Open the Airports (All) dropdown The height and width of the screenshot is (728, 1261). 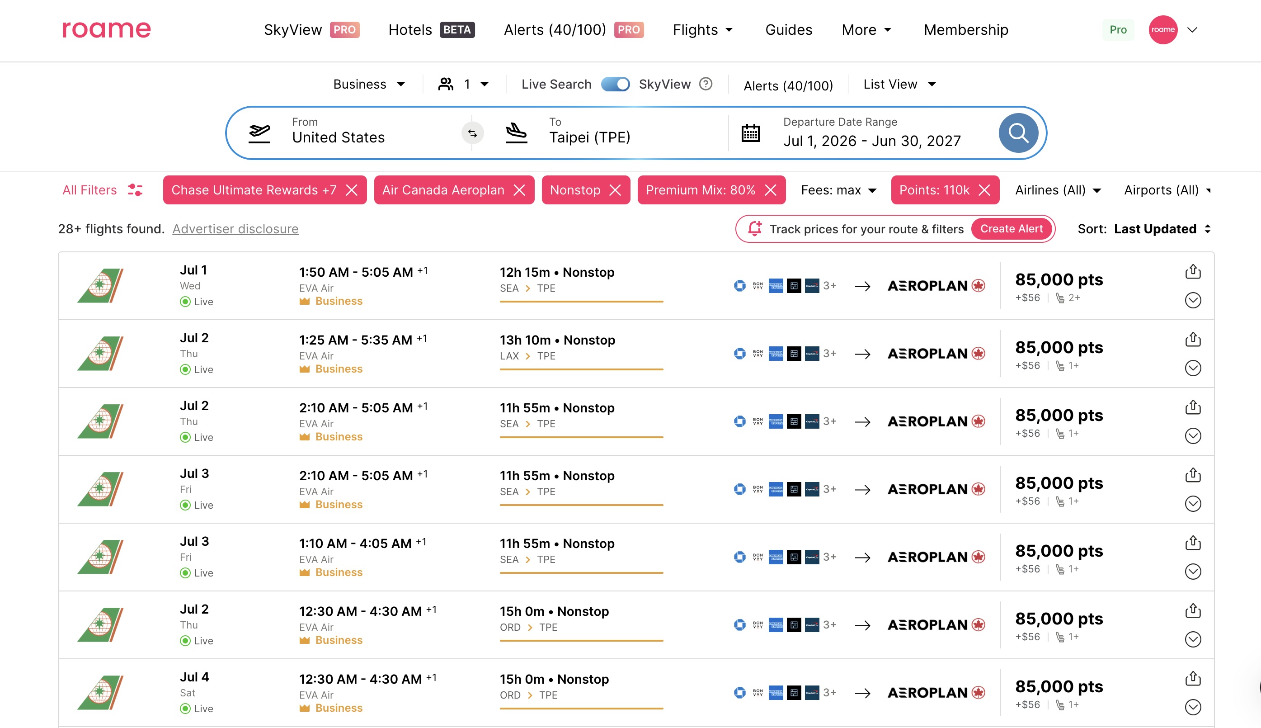pyautogui.click(x=1167, y=190)
